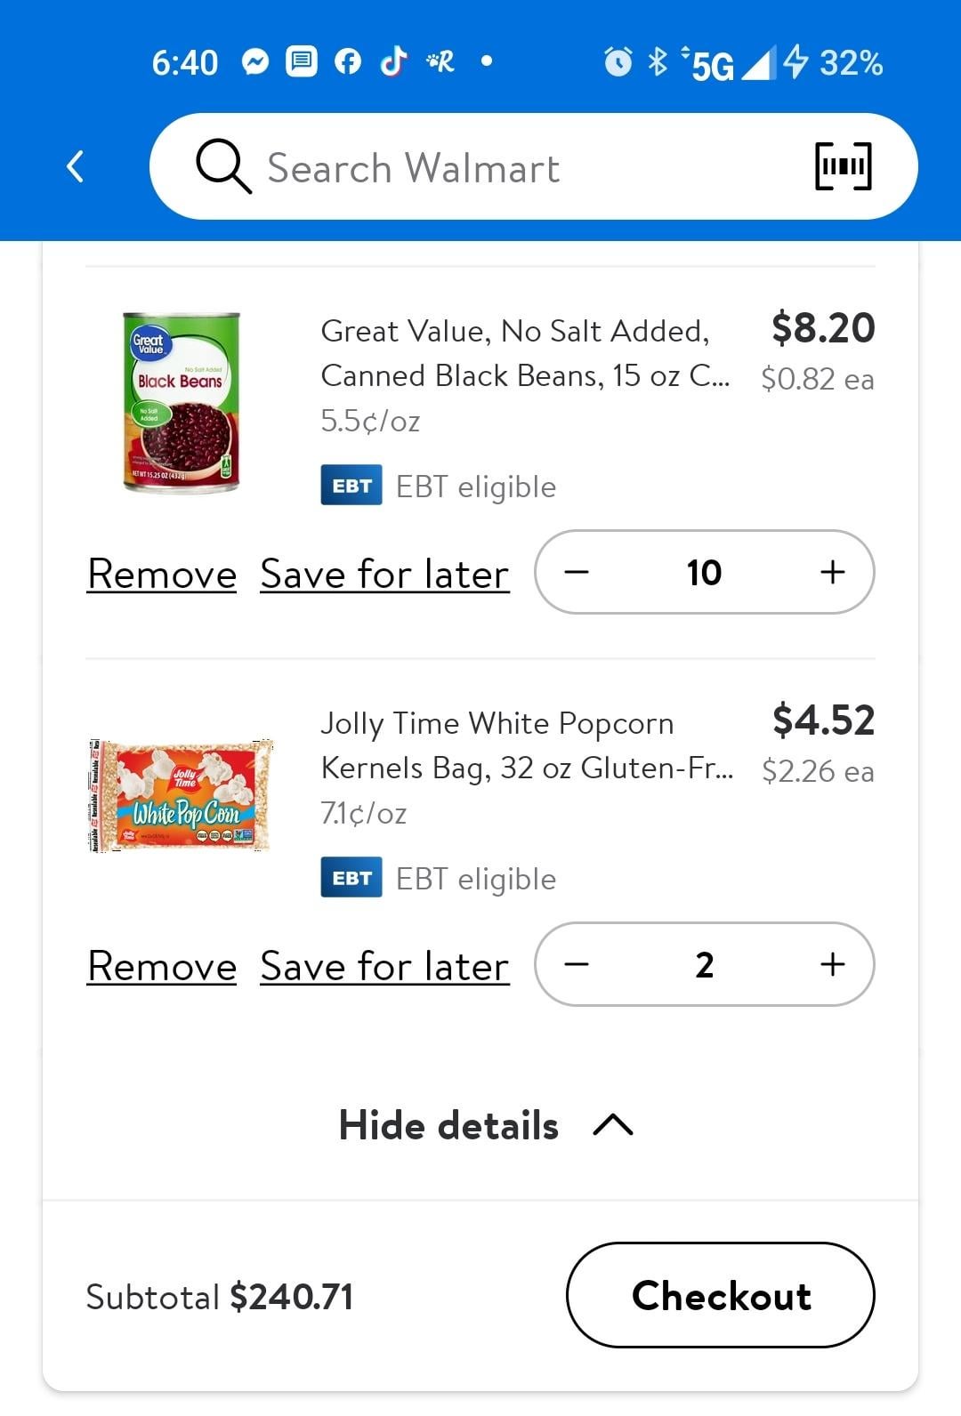
Task: Tap the search magnifier icon
Action: 223,166
